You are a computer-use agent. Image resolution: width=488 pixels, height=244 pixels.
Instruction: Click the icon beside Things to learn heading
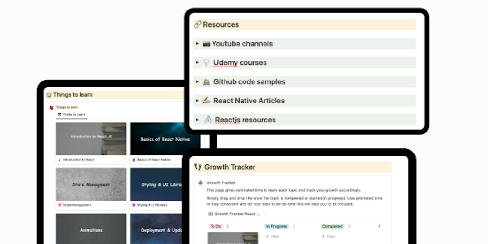click(49, 95)
